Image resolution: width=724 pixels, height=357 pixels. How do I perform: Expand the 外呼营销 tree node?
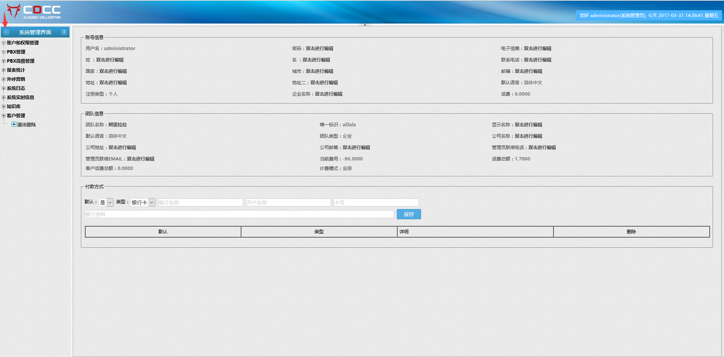[x=4, y=79]
